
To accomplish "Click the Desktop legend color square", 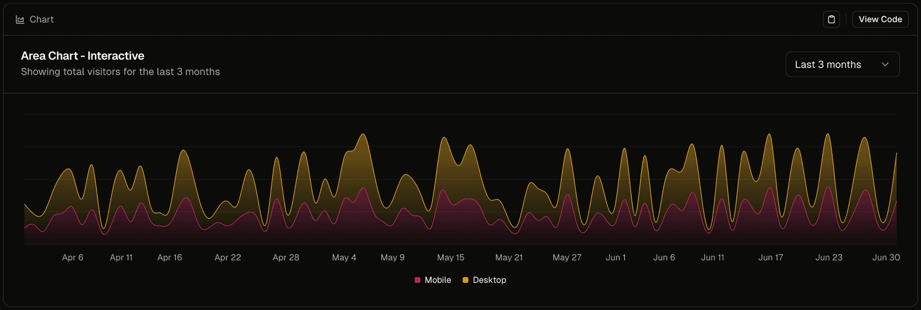I will (465, 280).
